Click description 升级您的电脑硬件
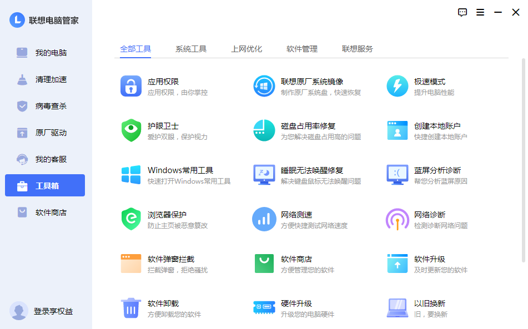Screen dimensions: 528x329 pos(308,315)
